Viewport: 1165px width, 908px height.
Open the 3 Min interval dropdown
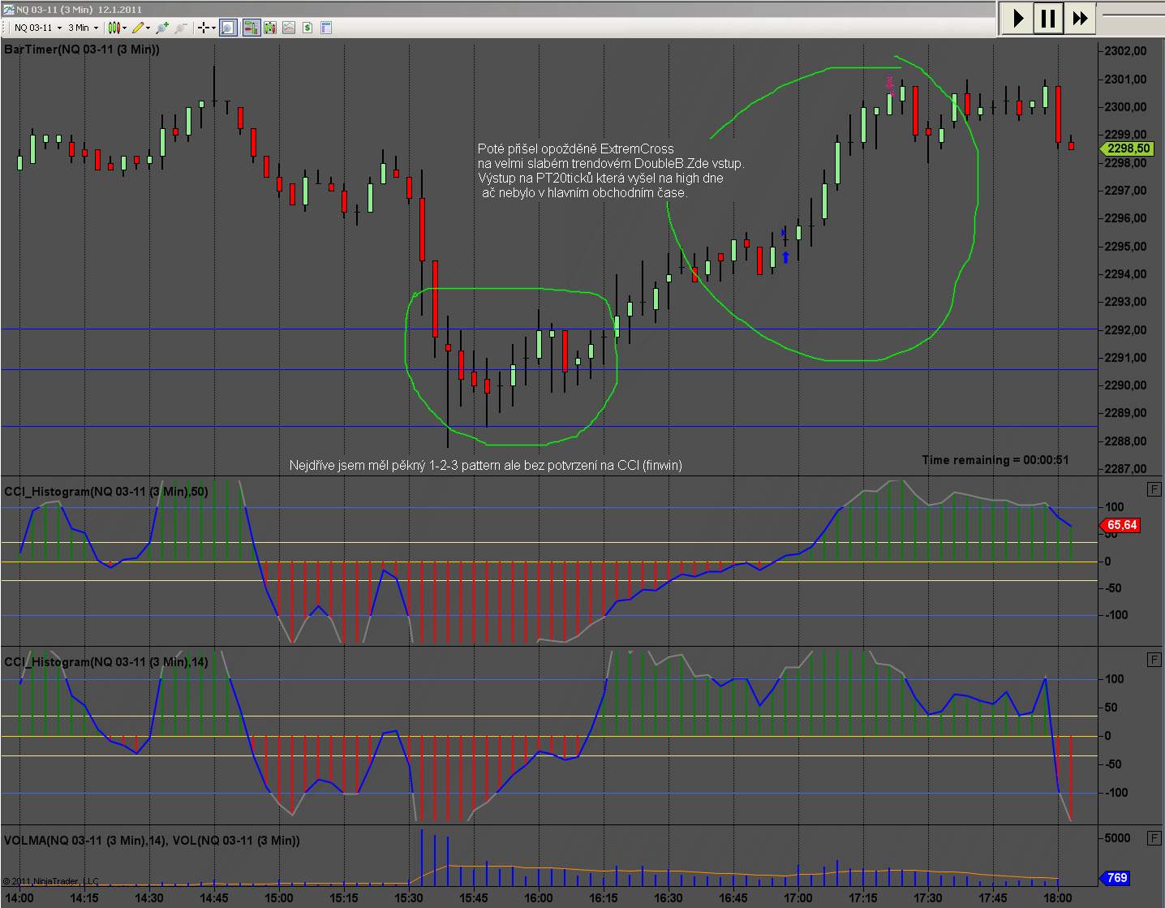point(84,28)
